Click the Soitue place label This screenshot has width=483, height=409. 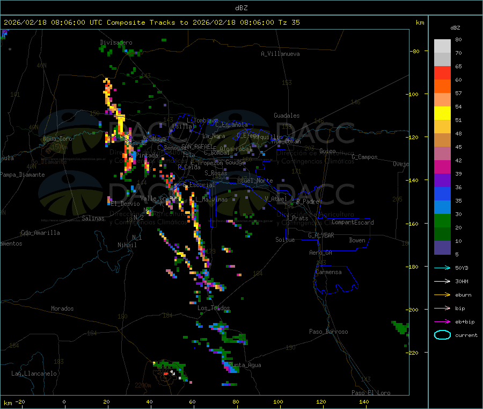pyautogui.click(x=285, y=240)
